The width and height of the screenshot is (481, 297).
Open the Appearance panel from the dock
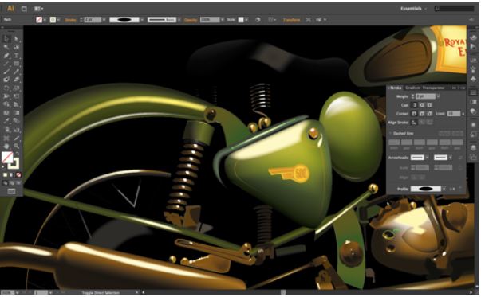[473, 125]
